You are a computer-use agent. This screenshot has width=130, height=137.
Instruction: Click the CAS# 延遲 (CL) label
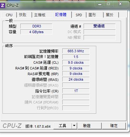coord(46,62)
